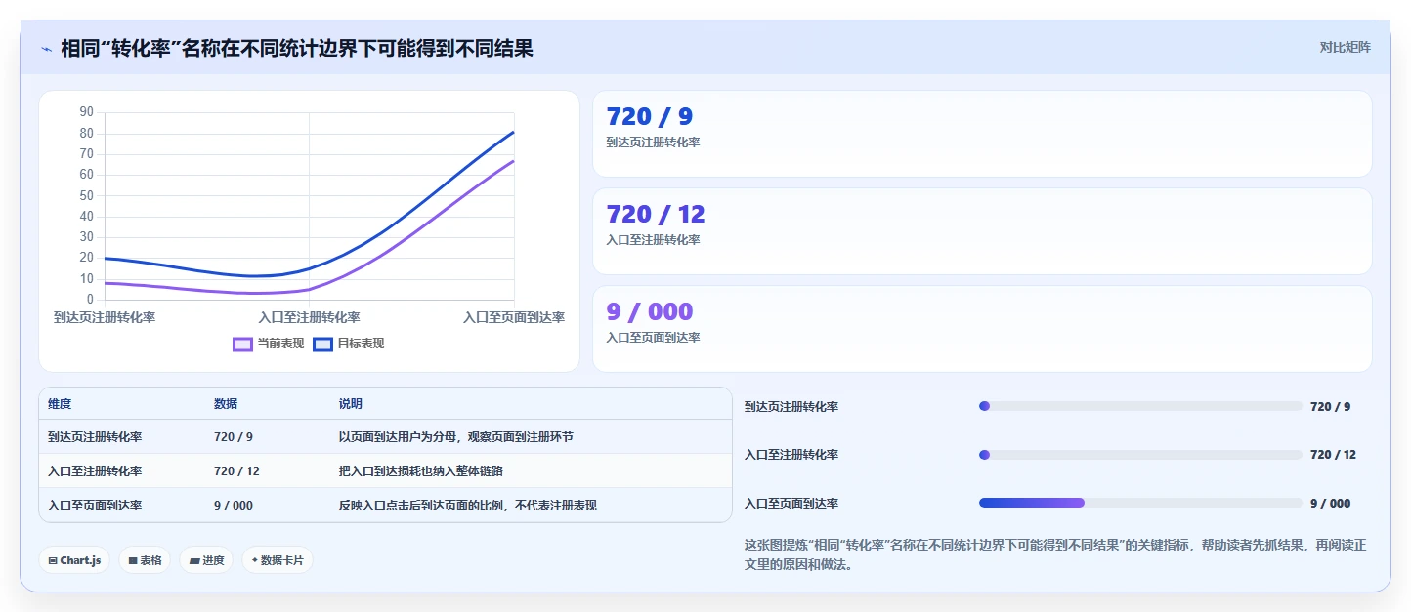Screen dimensions: 1411x612
Task: Click the 入口至页面到达率 progress bar
Action: [1140, 503]
